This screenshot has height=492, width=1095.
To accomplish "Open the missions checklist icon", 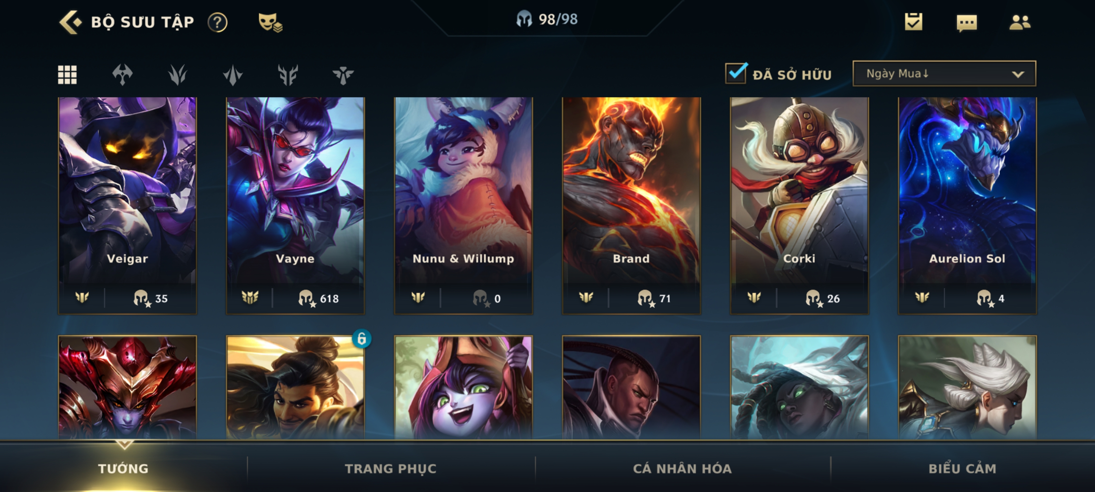I will click(x=914, y=22).
